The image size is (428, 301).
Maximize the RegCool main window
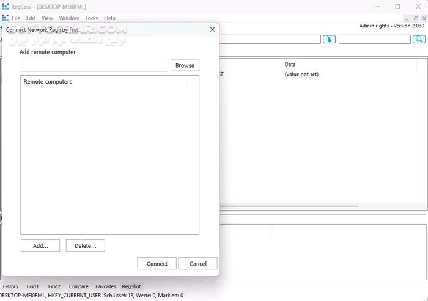tap(397, 7)
